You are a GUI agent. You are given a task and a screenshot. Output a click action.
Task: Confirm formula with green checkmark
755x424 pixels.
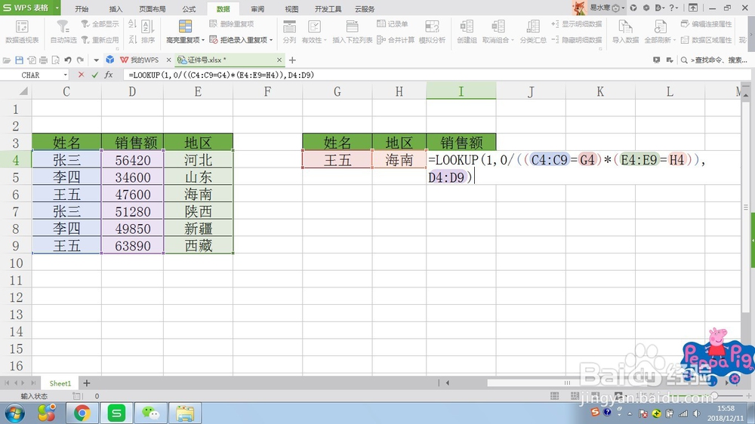tap(95, 75)
